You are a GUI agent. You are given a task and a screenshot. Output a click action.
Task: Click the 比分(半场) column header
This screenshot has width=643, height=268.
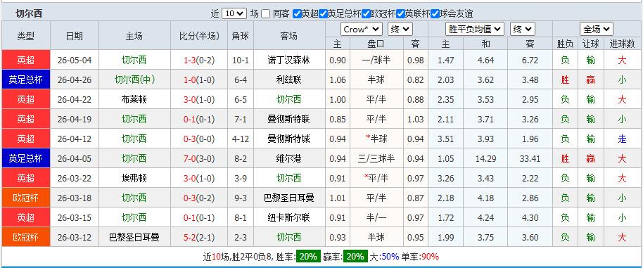[199, 36]
